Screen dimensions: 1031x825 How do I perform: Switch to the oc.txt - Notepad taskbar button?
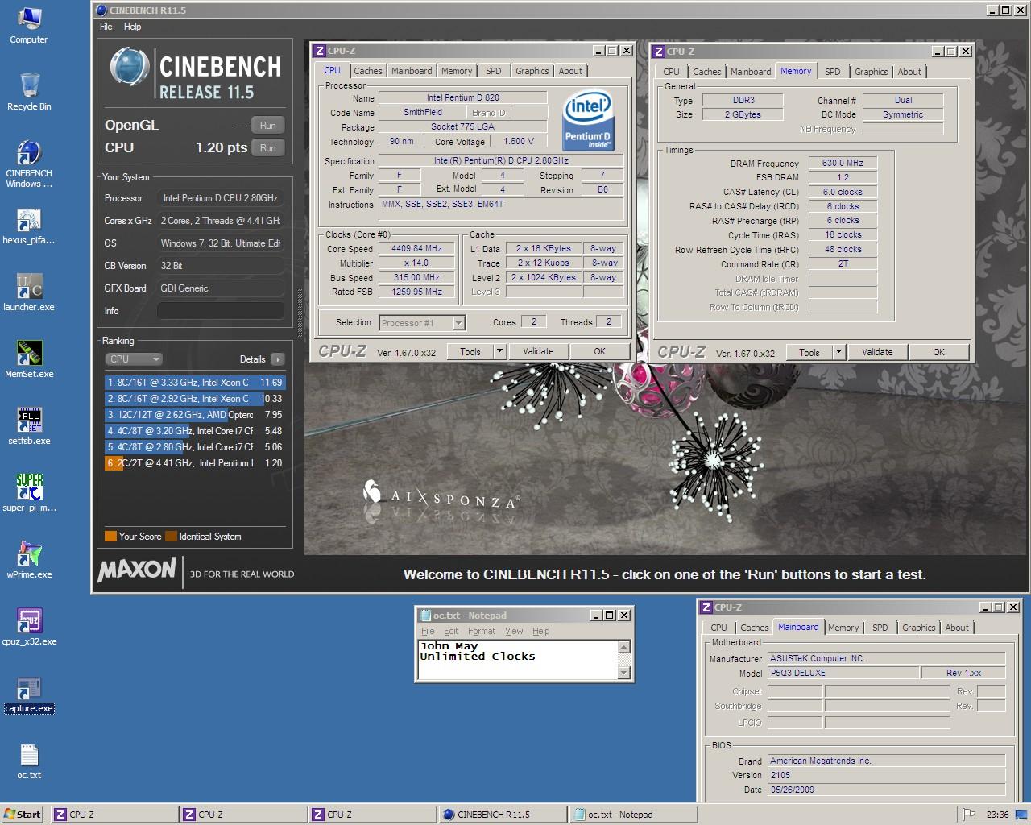tap(631, 815)
